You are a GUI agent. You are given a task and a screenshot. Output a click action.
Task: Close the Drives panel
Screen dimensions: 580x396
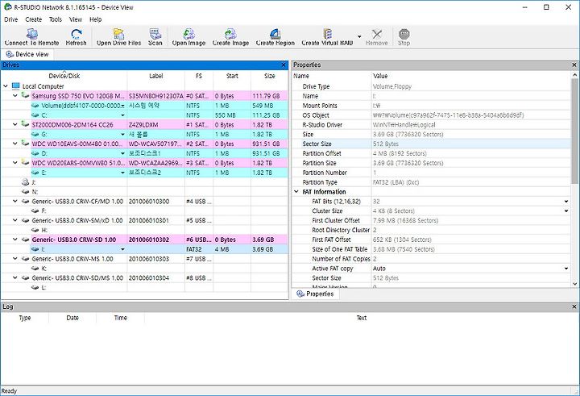pos(284,65)
